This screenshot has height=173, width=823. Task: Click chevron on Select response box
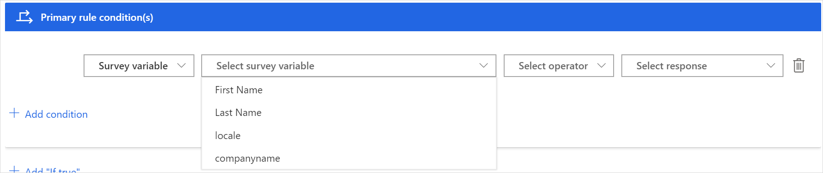[771, 66]
